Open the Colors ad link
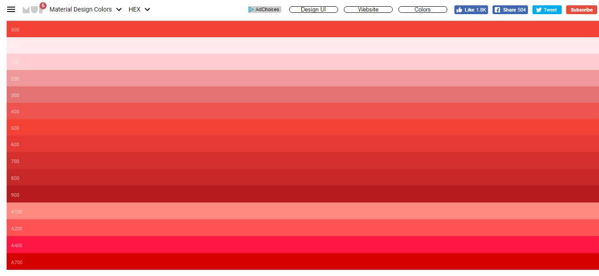The image size is (599, 276). click(423, 9)
